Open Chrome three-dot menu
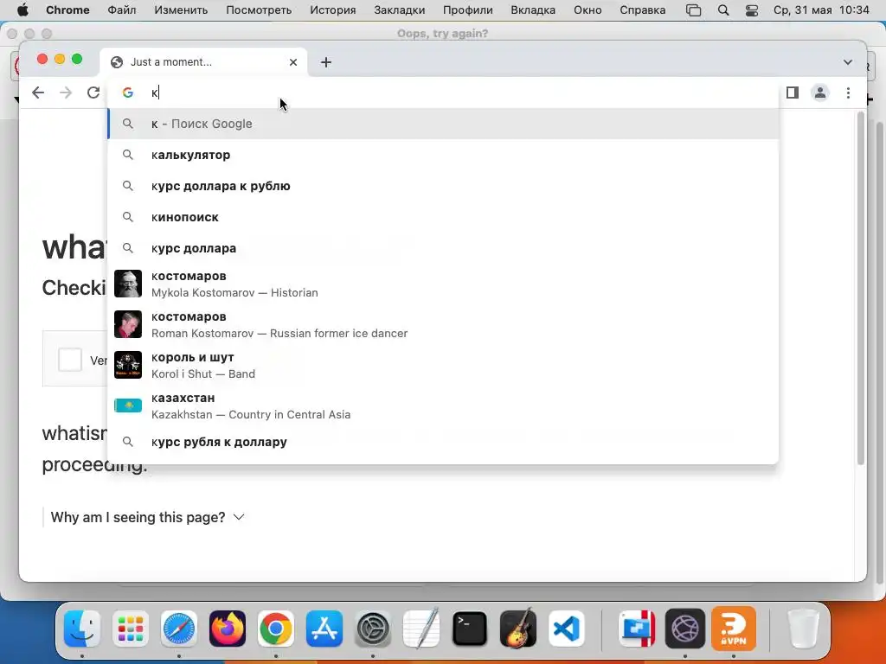886x664 pixels. (x=848, y=93)
